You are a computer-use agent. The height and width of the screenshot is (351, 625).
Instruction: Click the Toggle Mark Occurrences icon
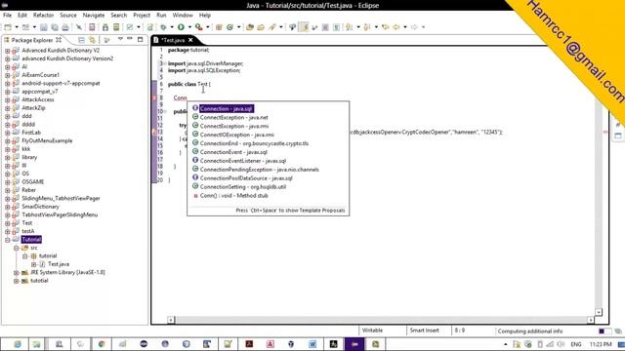(x=305, y=27)
